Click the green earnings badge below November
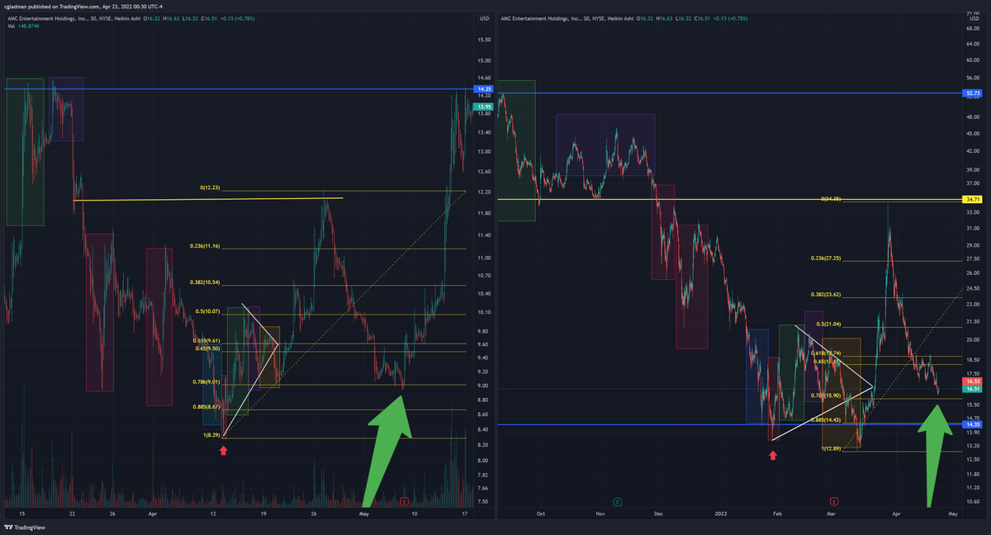Viewport: 991px width, 535px height. point(618,500)
